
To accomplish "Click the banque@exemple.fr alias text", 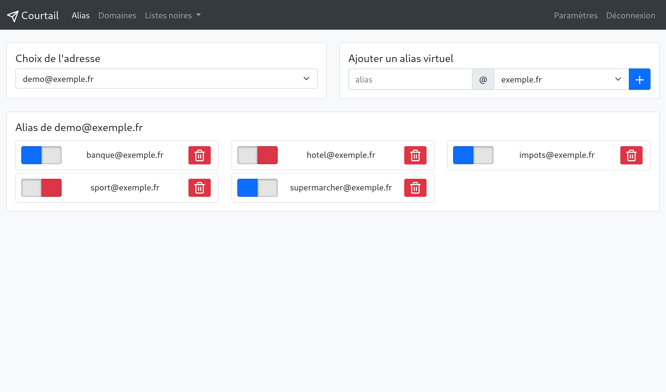I will point(125,155).
